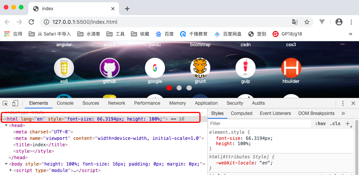Click the hbuilder site icon
359x175 pixels.
tap(291, 68)
